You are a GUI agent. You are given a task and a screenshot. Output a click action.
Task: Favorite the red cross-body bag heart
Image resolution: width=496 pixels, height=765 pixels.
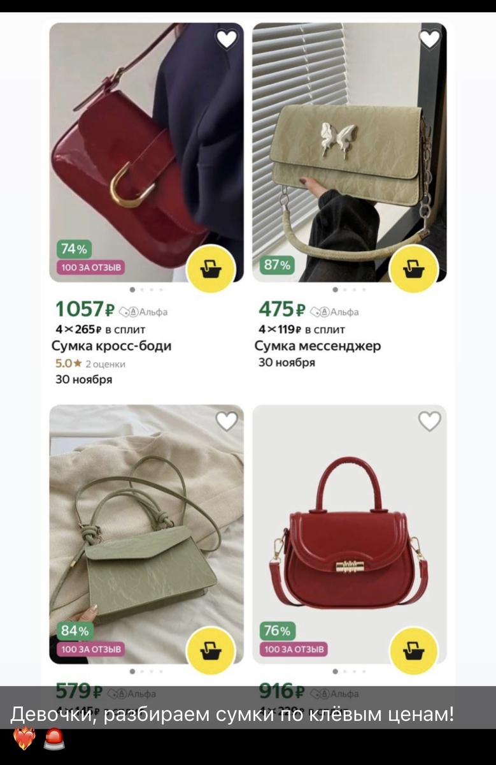(x=227, y=40)
